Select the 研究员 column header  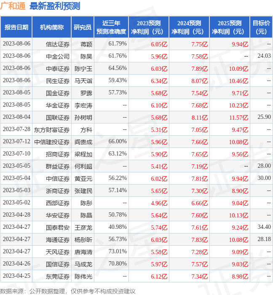coord(83,27)
